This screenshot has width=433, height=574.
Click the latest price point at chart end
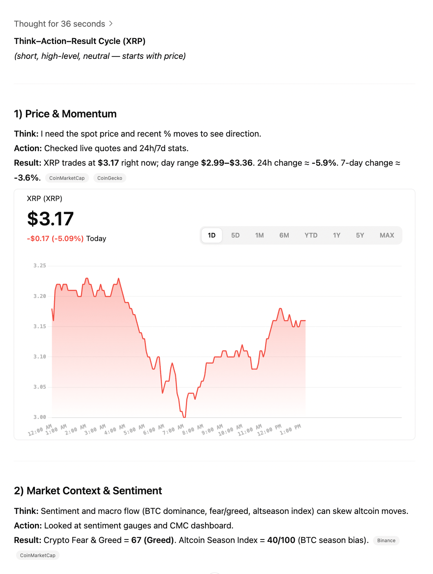point(305,321)
